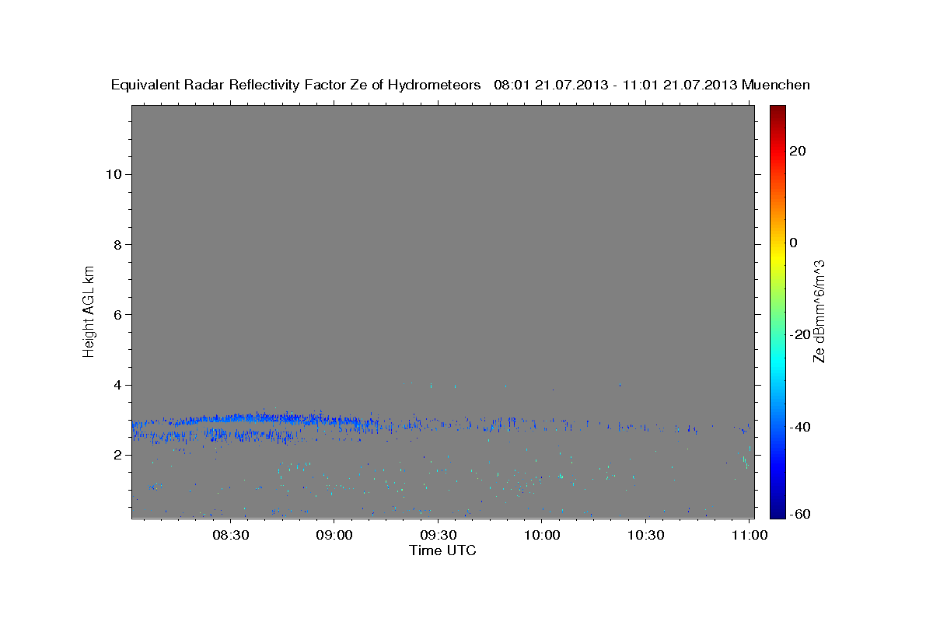This screenshot has height=622, width=933.
Task: Click the height tick label 6
Action: point(117,315)
